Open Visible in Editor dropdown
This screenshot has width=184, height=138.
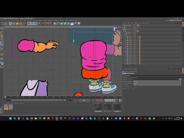click(x=157, y=81)
